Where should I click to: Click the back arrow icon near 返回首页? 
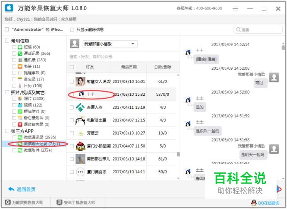pyautogui.click(x=11, y=189)
